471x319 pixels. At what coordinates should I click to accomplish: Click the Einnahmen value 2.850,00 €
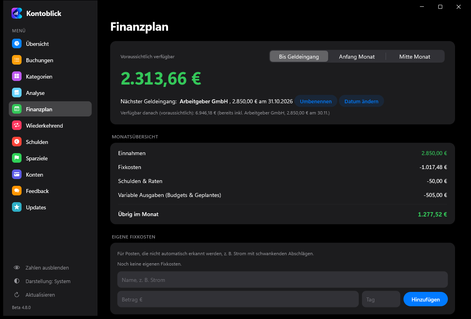point(434,153)
